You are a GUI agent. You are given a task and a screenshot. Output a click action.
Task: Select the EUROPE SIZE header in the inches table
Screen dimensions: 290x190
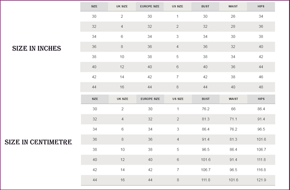(x=149, y=6)
